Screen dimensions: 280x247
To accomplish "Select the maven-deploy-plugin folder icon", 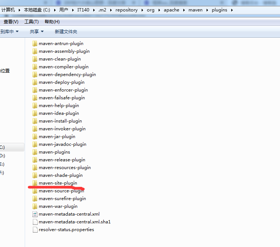I will 35,82.
